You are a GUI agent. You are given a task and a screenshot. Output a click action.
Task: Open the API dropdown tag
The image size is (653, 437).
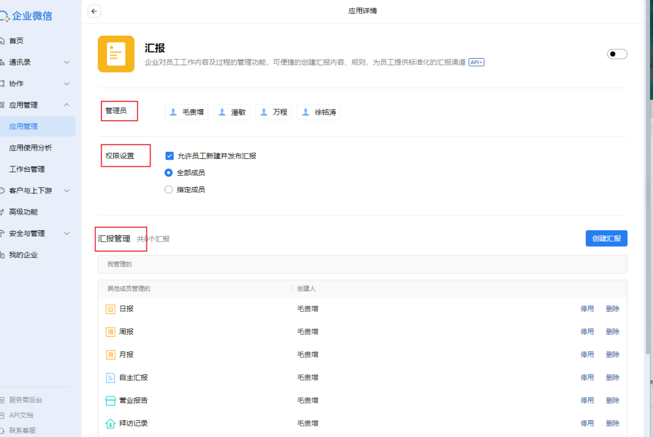[476, 62]
